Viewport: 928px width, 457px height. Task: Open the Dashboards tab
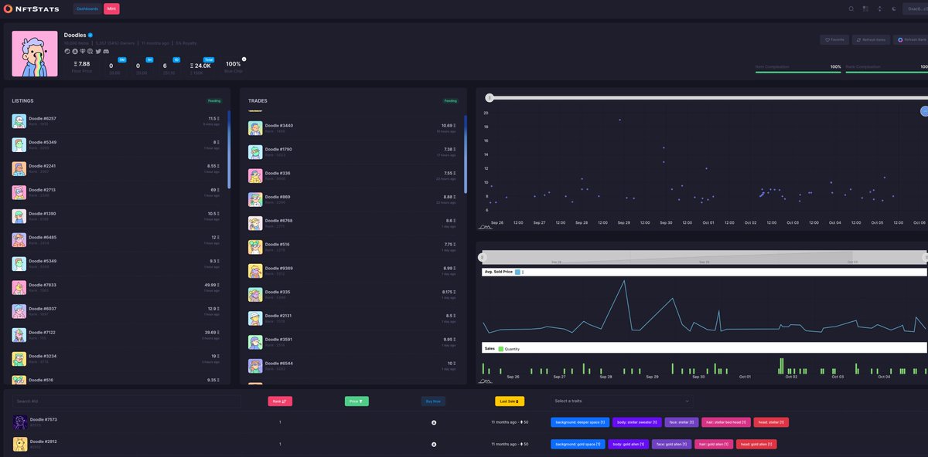coord(87,8)
